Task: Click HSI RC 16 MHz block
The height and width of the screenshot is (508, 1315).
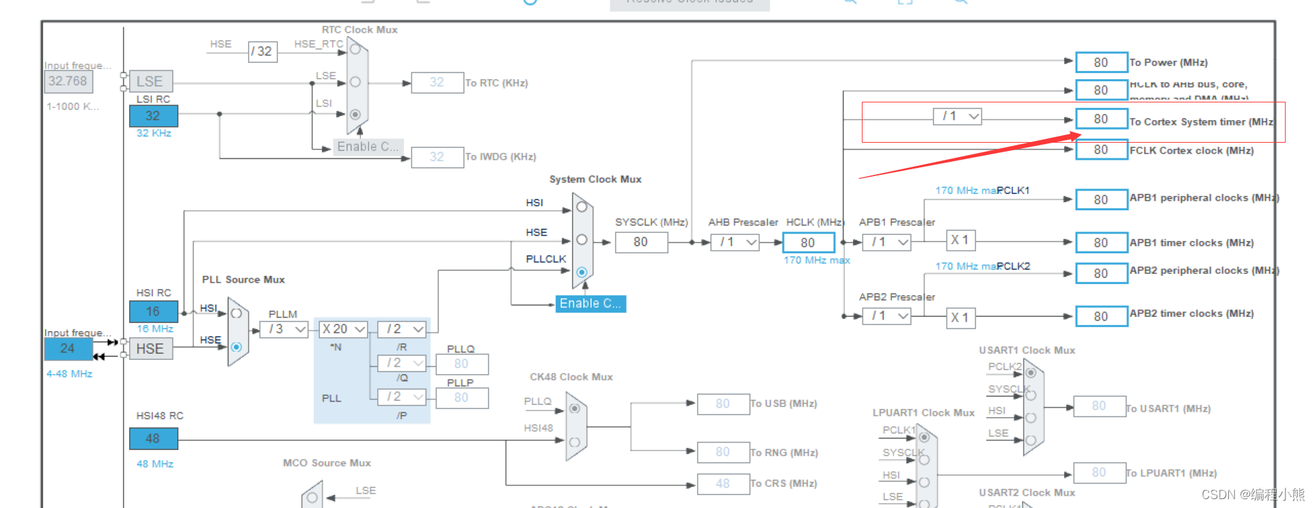Action: (x=154, y=311)
